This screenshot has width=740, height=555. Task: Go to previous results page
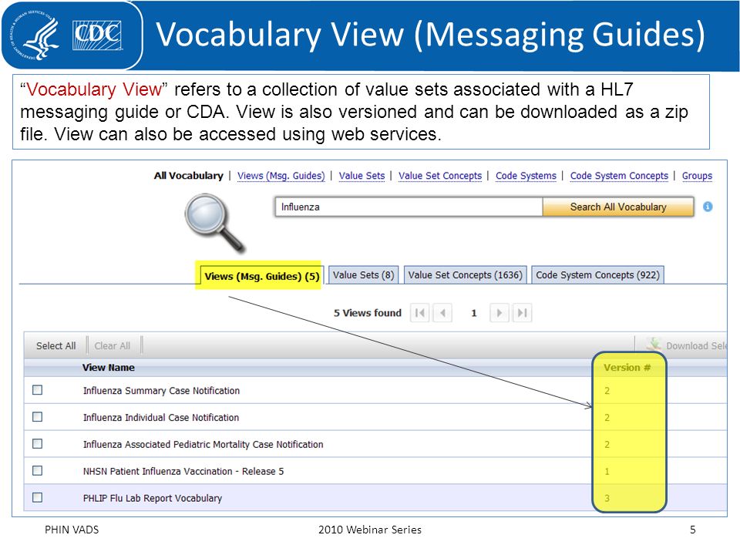coord(442,313)
